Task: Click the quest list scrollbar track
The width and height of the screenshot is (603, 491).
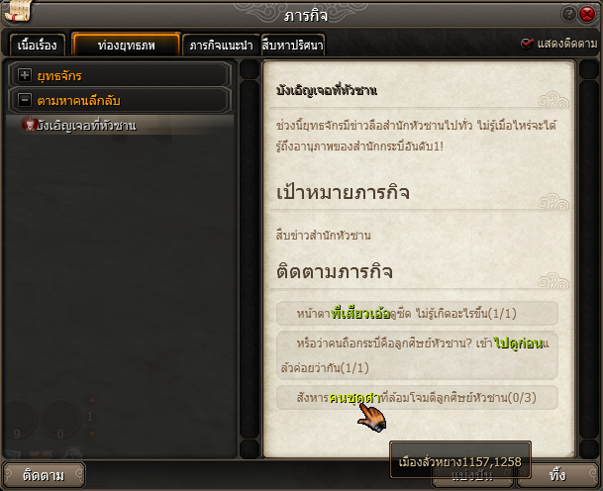Action: click(250, 259)
